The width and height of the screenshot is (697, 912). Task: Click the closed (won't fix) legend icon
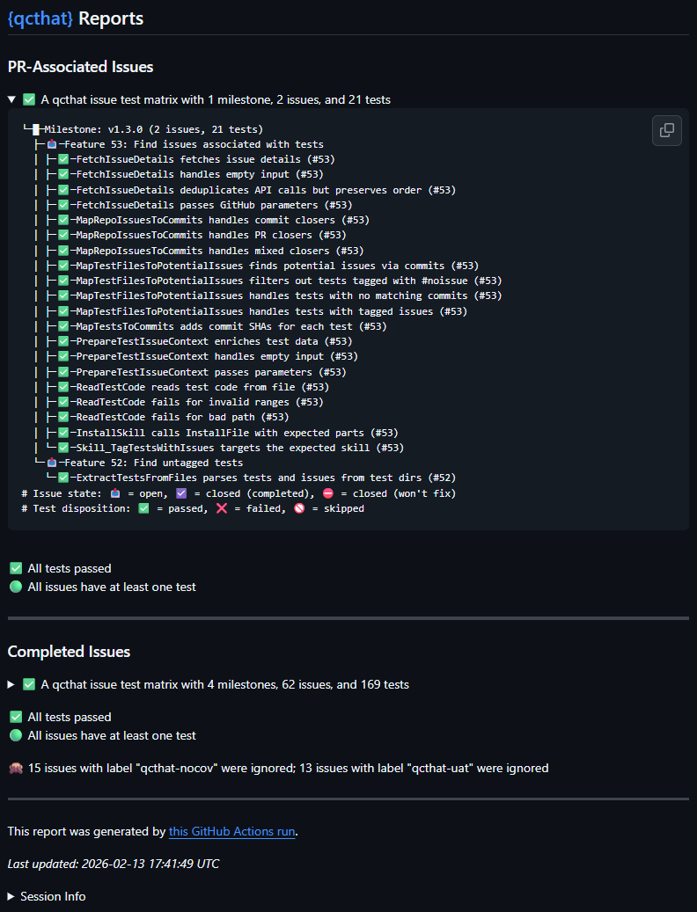pyautogui.click(x=329, y=493)
